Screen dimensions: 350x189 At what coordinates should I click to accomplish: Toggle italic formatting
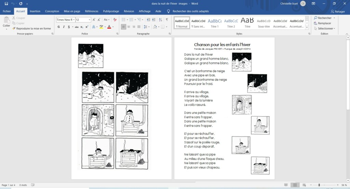click(64, 27)
